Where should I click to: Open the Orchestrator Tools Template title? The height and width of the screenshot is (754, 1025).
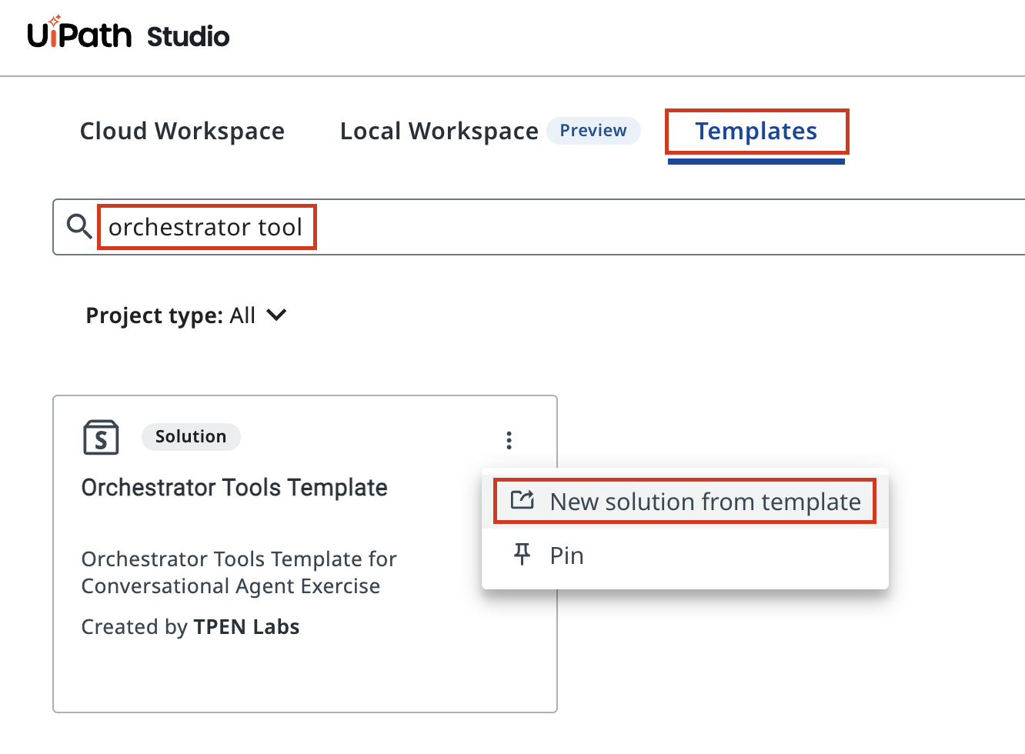pyautogui.click(x=235, y=488)
